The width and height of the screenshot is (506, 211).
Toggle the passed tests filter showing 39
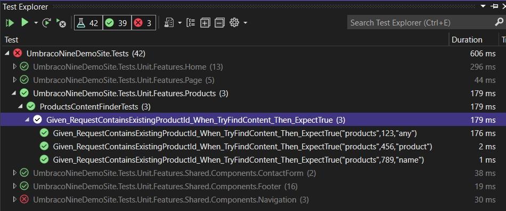[117, 23]
